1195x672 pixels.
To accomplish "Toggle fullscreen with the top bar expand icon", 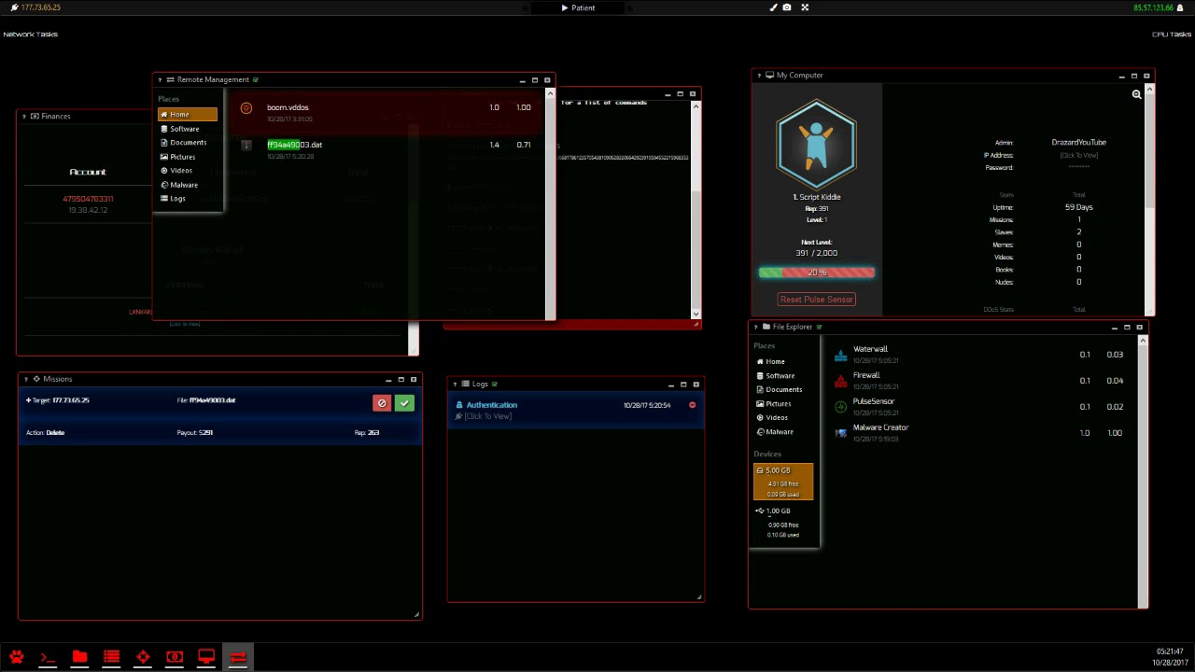I will 805,7.
